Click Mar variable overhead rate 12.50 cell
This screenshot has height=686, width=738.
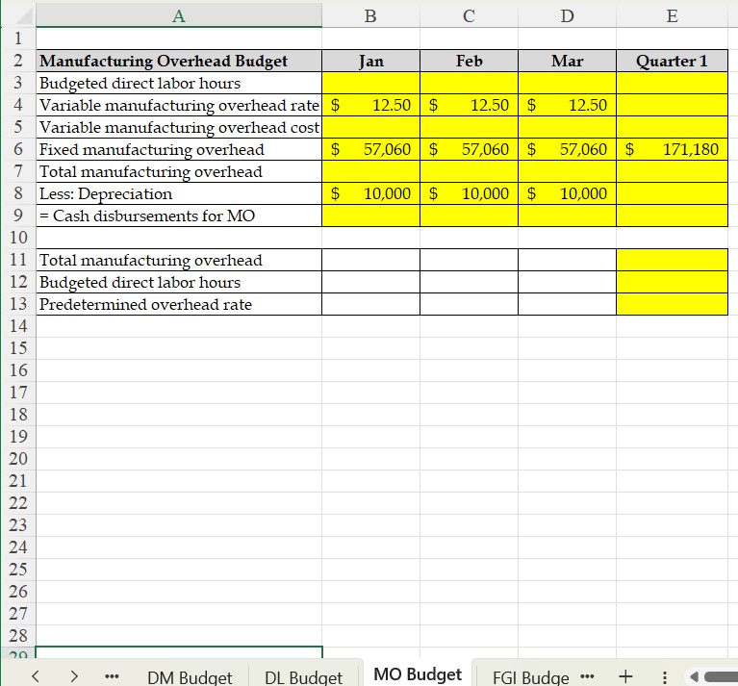coord(567,105)
